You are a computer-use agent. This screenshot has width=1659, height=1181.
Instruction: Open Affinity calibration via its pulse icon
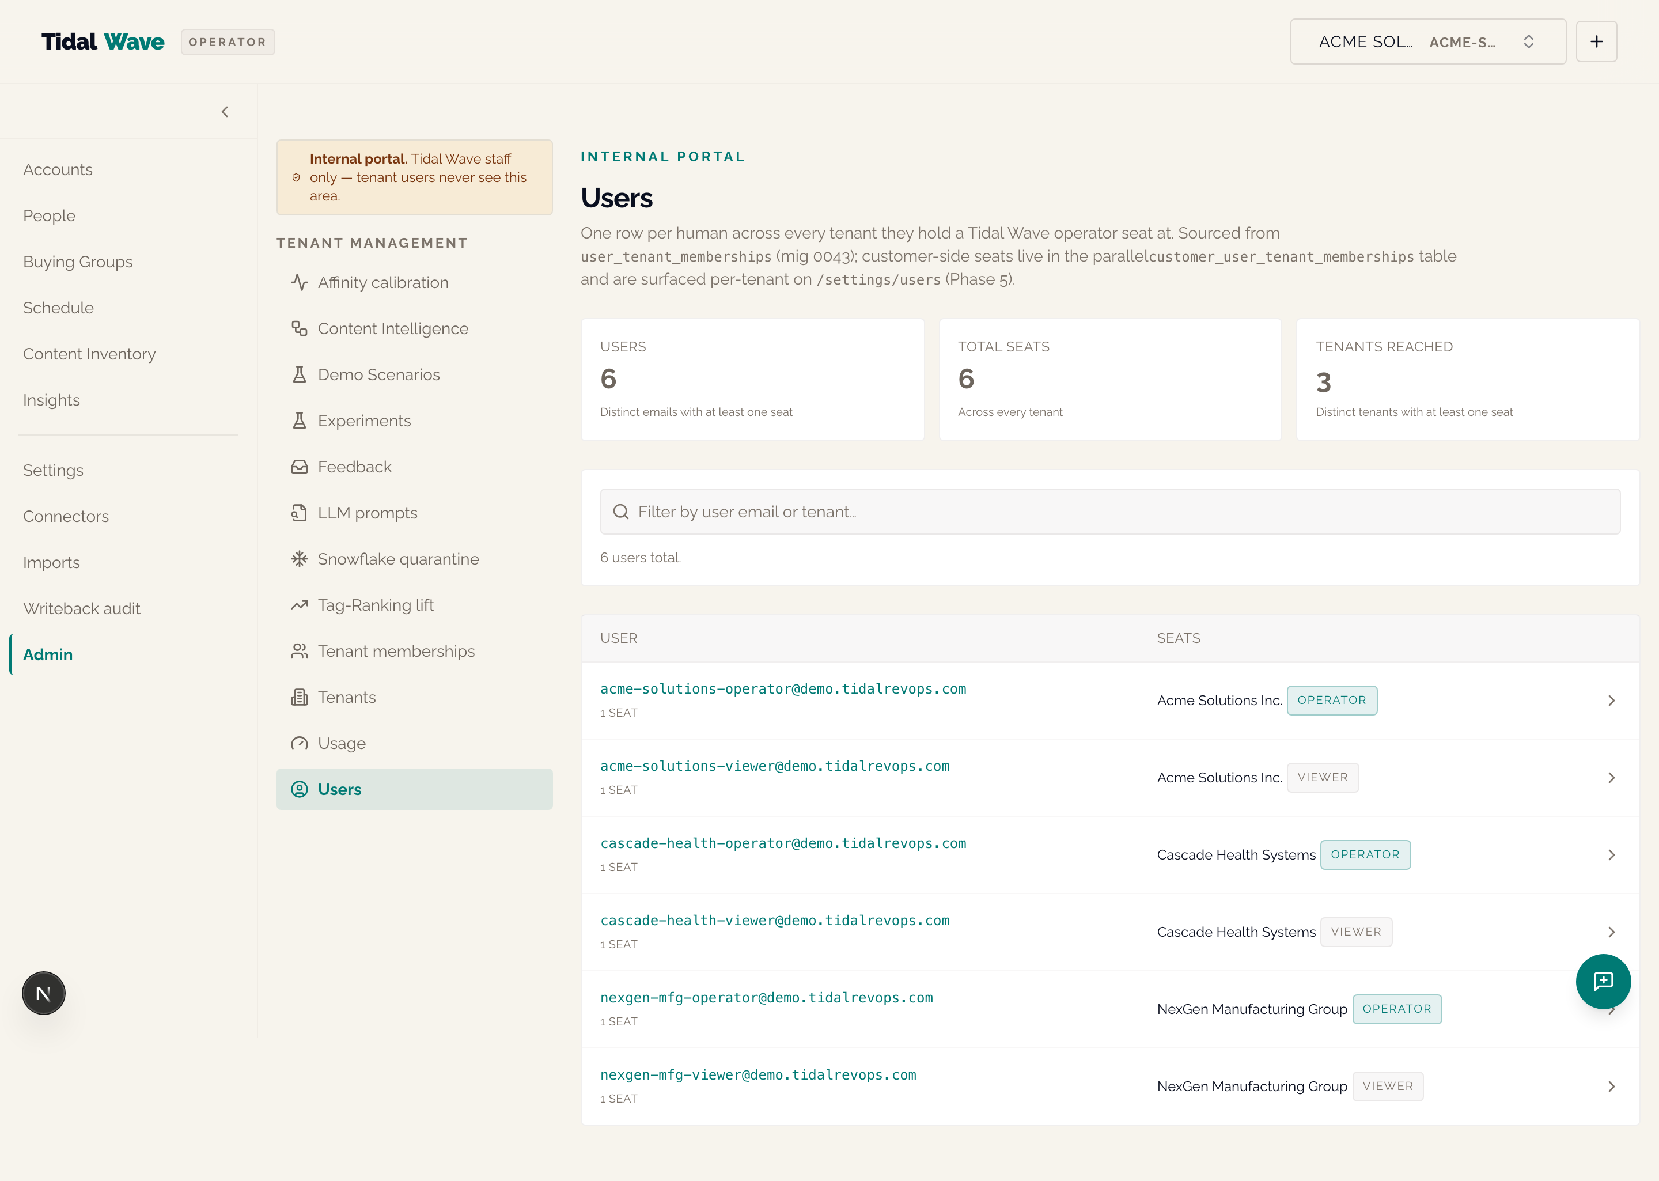click(300, 282)
